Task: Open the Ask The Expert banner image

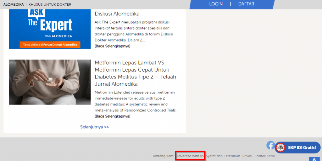Action: [50, 29]
